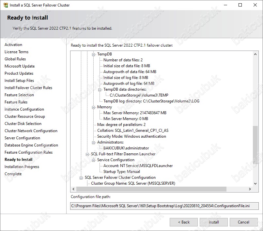The height and width of the screenshot is (231, 263).
Task: Select the Collation SQL_Latin1_General_CP1_CI_AS row
Action: click(x=133, y=131)
